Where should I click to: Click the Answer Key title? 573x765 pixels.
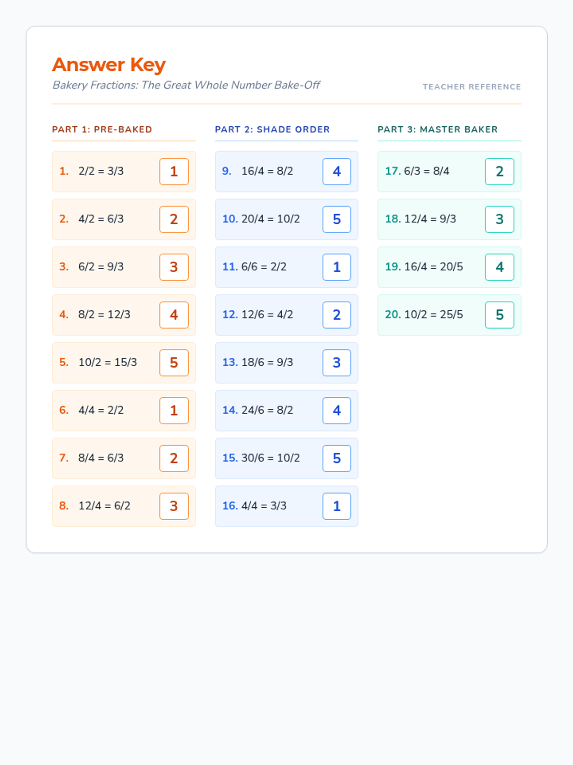click(x=109, y=65)
